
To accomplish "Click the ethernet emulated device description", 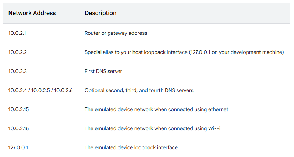I will (x=156, y=109).
